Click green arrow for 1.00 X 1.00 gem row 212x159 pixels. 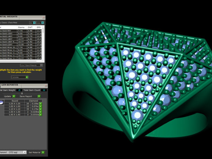[x=41, y=106]
